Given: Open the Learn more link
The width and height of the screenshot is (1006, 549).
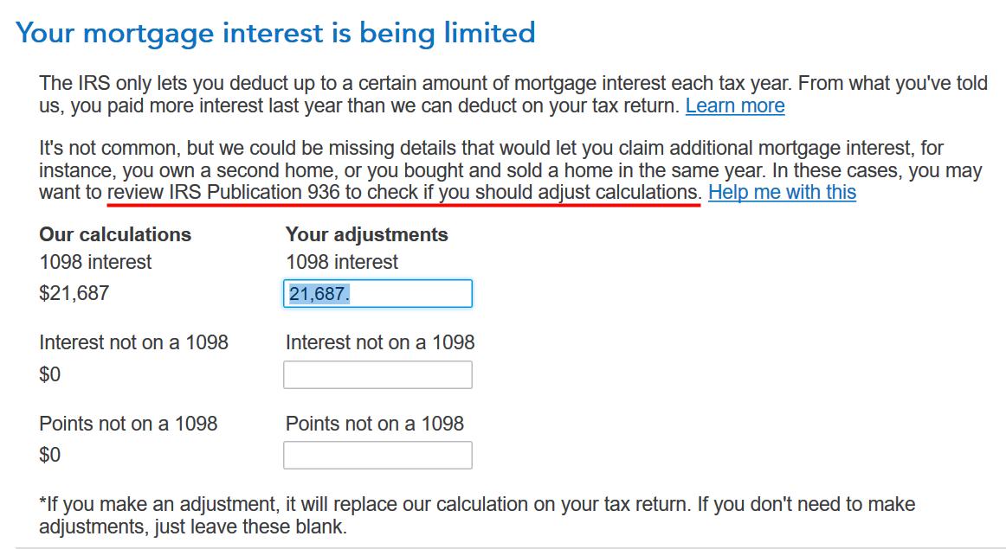Looking at the screenshot, I should (735, 105).
